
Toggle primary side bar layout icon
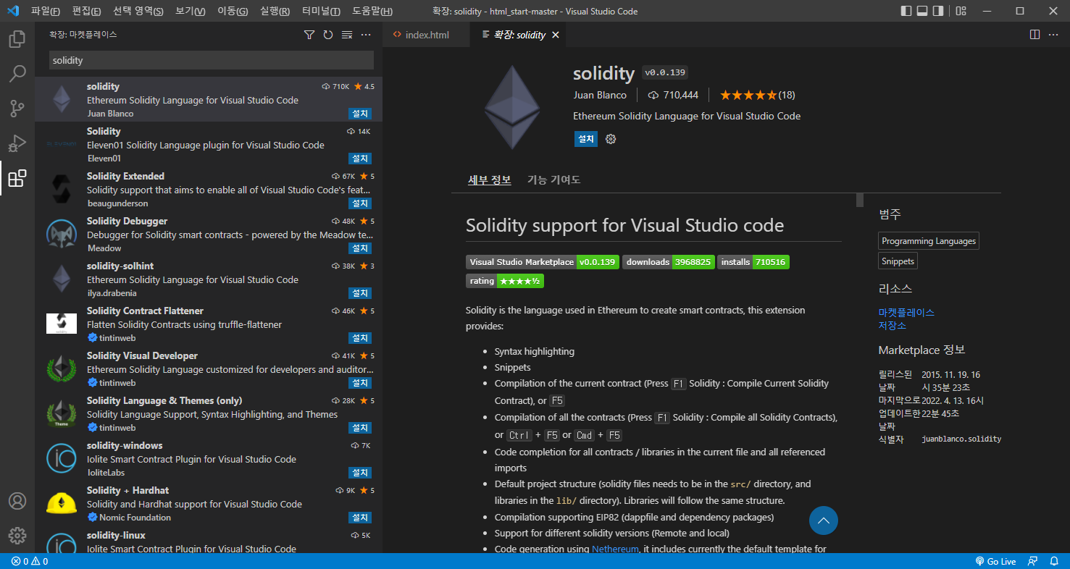tap(906, 11)
